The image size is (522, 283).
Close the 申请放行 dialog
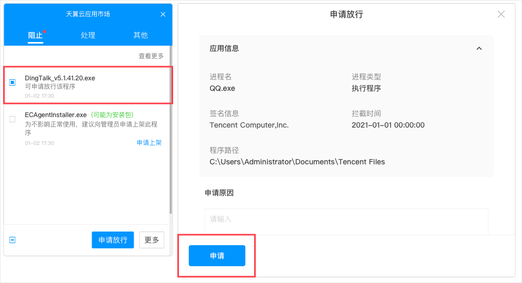click(501, 14)
